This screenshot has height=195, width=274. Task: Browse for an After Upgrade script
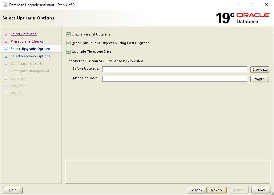point(260,79)
